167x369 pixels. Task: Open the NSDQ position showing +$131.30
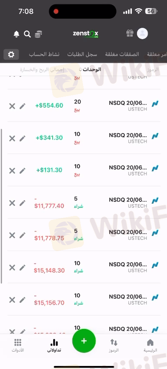(x=84, y=170)
